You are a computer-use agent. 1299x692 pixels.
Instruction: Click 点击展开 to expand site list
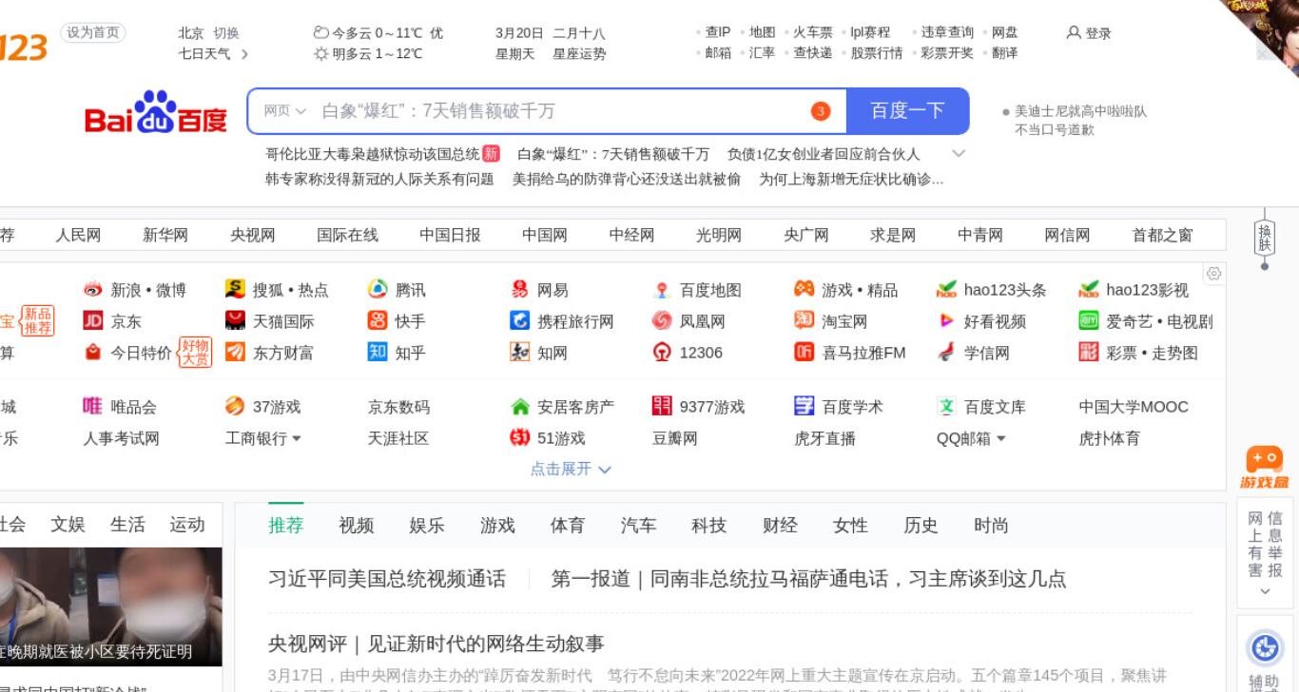coord(571,469)
